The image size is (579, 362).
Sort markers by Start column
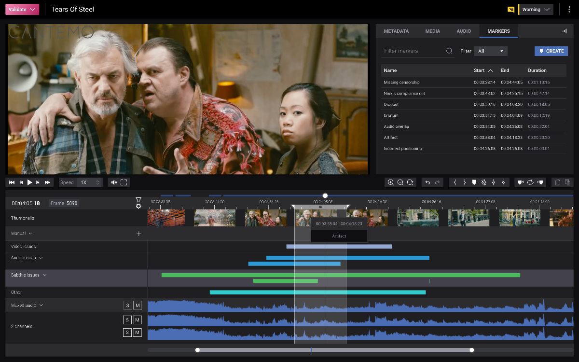pyautogui.click(x=483, y=70)
